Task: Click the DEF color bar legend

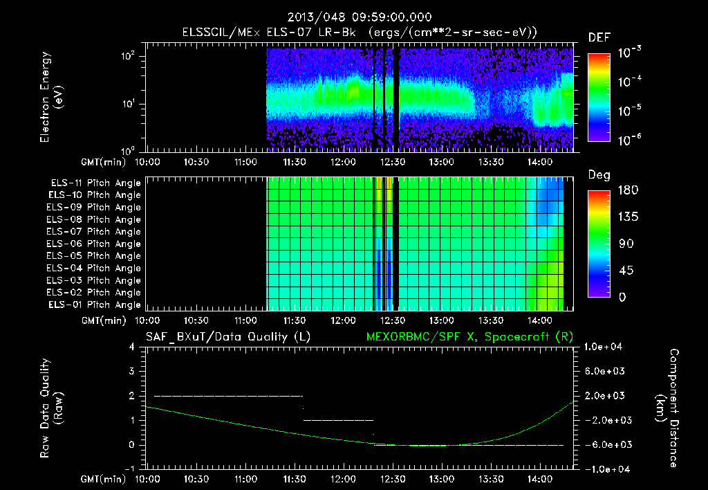Action: 599,98
